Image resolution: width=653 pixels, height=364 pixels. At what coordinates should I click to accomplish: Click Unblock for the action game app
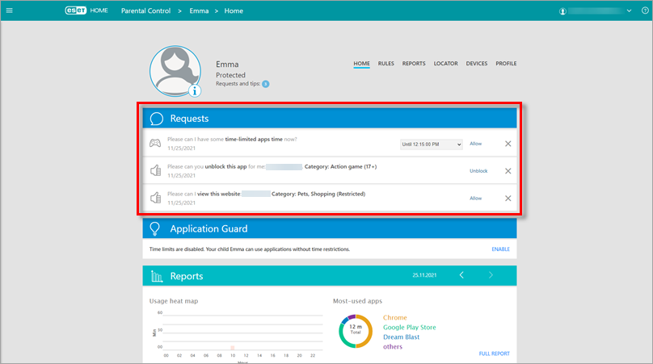(x=478, y=171)
